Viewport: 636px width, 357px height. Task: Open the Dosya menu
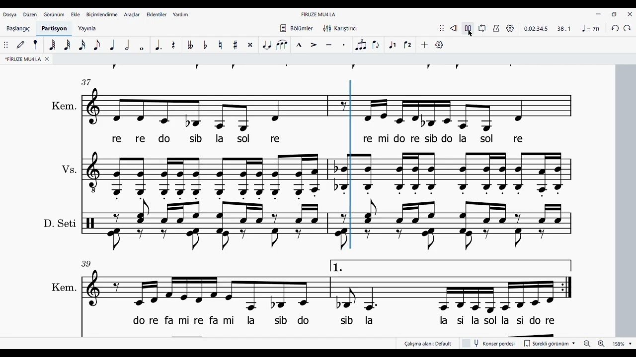click(x=10, y=14)
